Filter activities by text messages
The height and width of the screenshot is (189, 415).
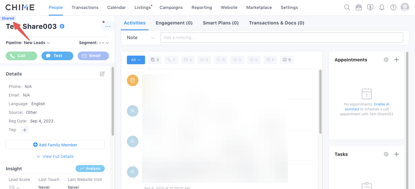(204, 60)
